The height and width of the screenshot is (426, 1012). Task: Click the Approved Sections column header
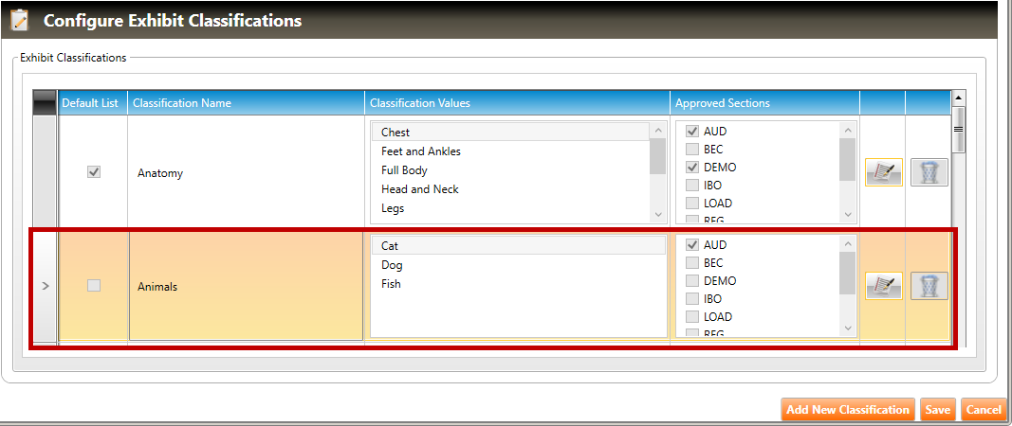764,103
